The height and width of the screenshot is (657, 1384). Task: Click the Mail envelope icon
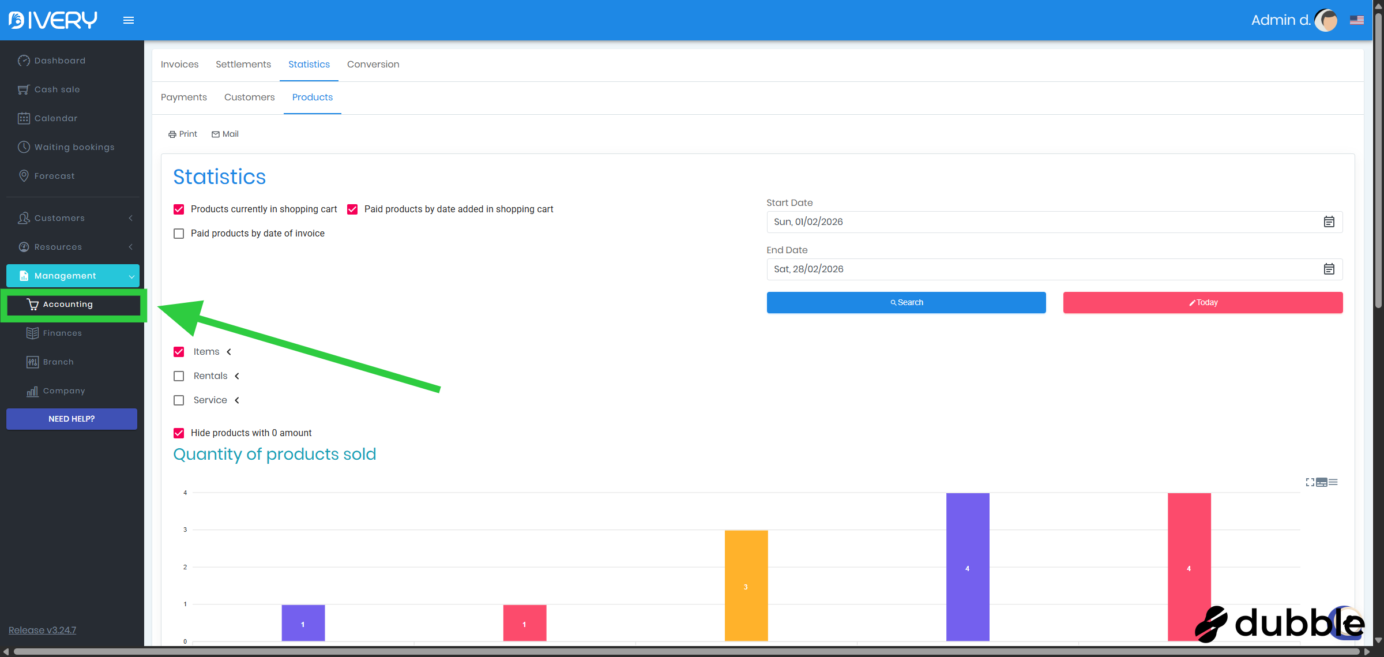pyautogui.click(x=216, y=134)
